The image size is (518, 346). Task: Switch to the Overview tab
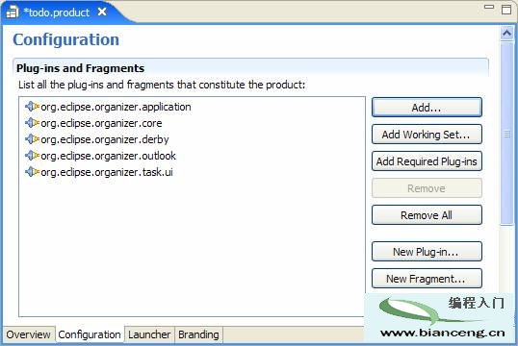click(29, 334)
